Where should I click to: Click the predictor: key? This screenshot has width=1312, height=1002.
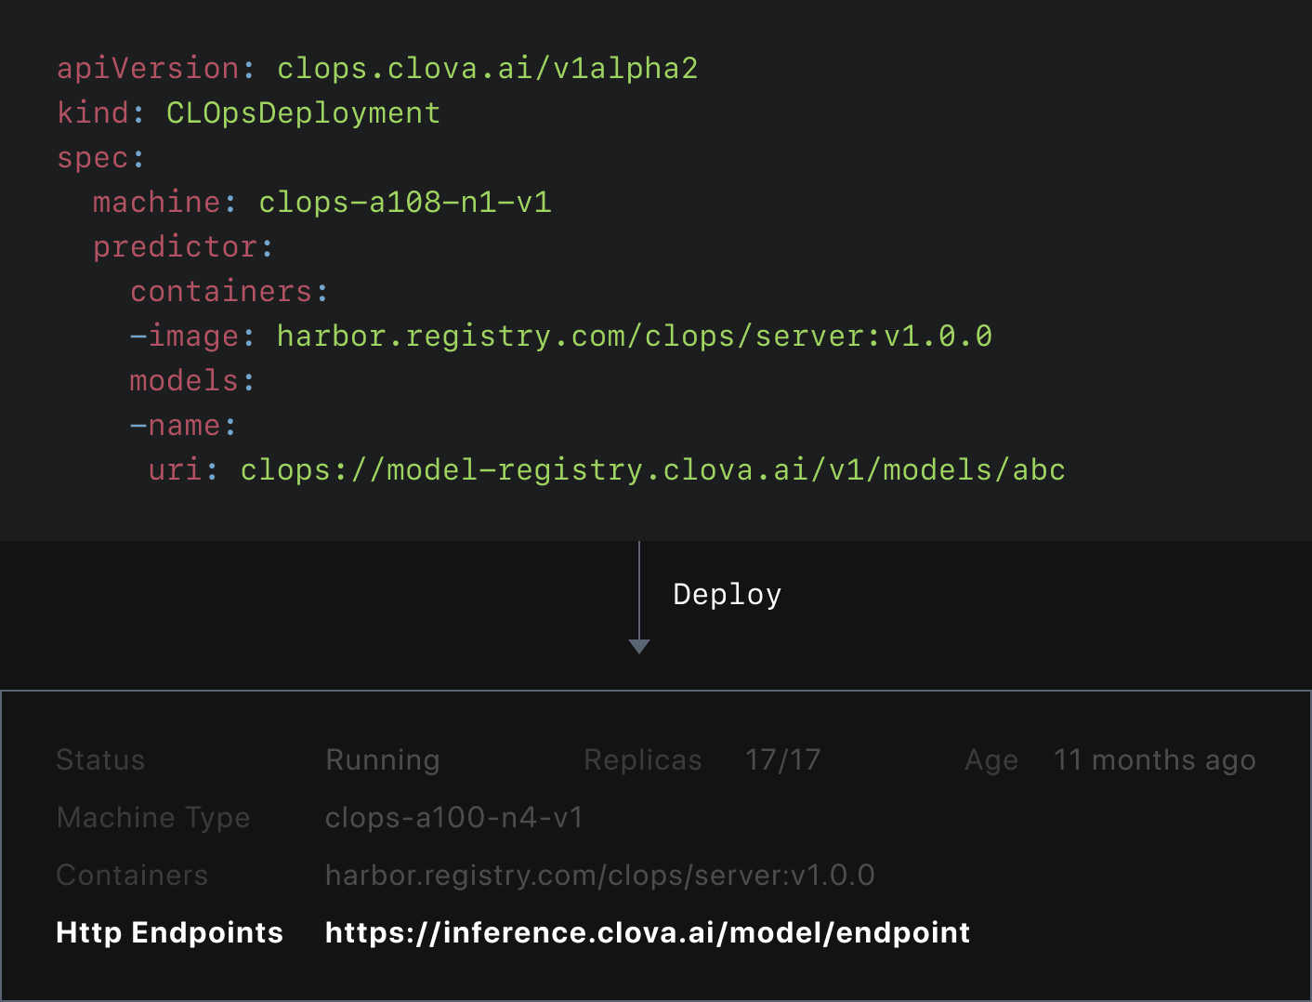(183, 247)
